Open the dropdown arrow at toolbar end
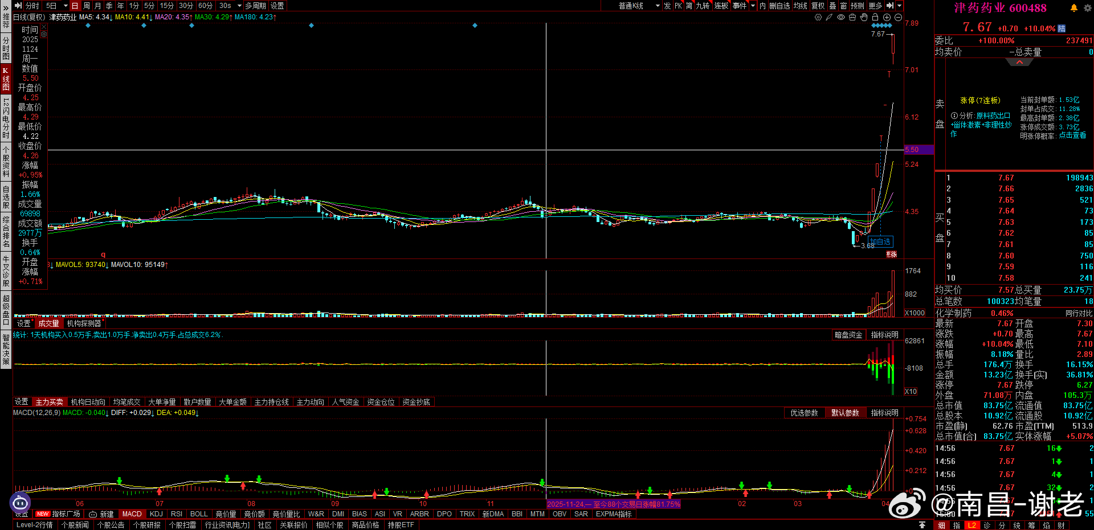Image resolution: width=1094 pixels, height=530 pixels. (899, 6)
